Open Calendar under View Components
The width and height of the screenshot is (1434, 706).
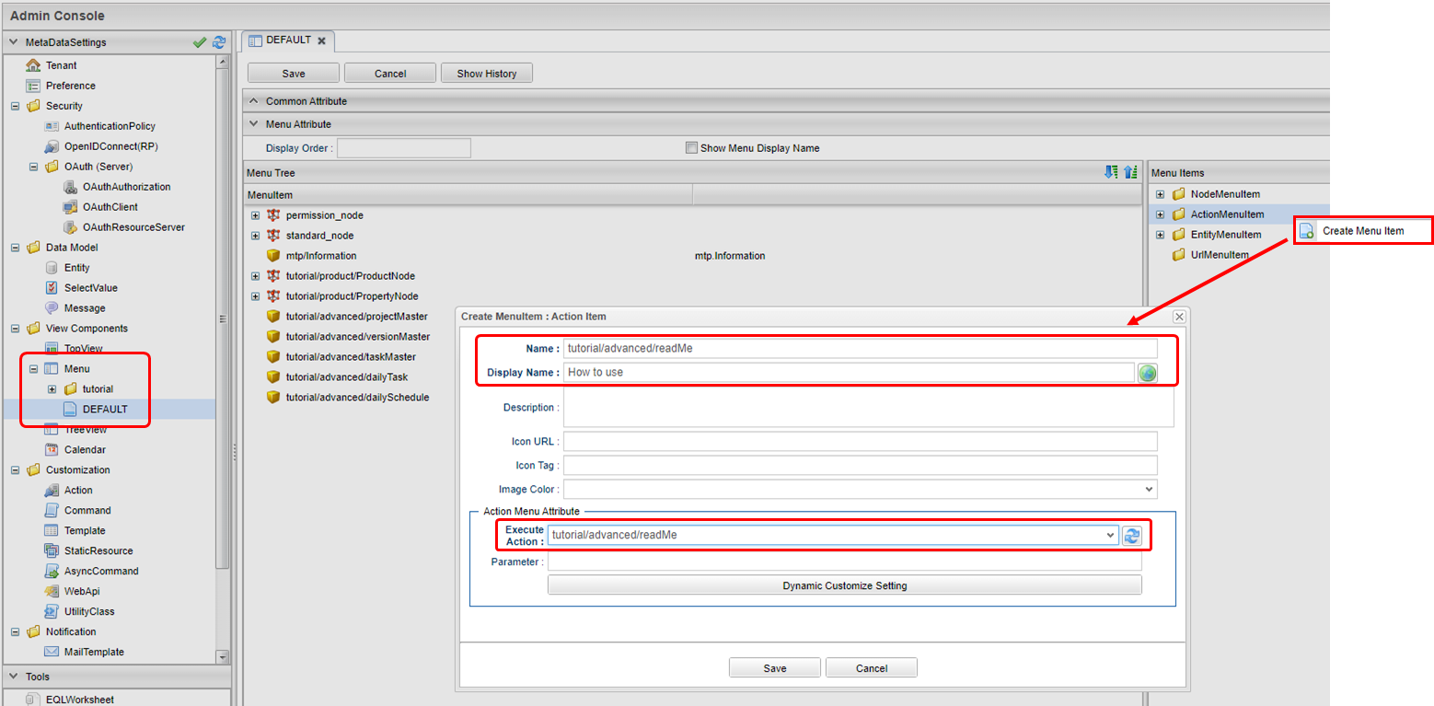pos(84,450)
